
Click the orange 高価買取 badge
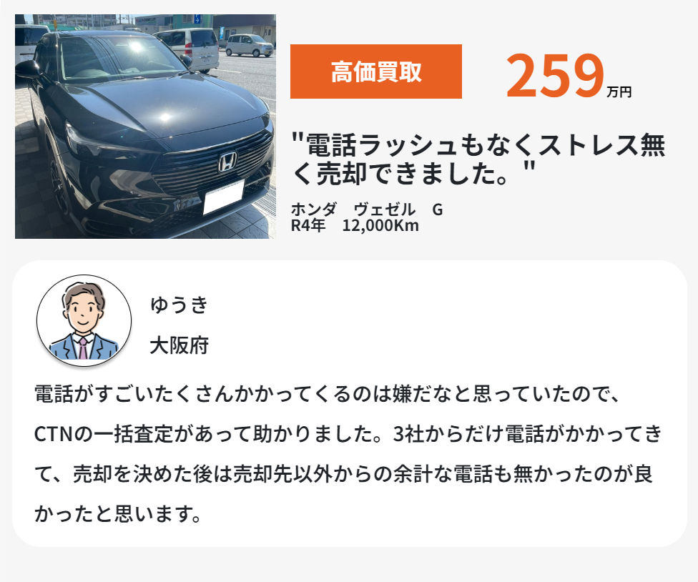tap(375, 71)
